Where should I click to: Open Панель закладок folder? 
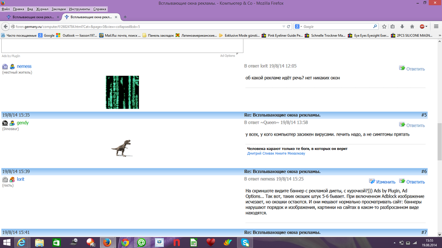pyautogui.click(x=158, y=35)
